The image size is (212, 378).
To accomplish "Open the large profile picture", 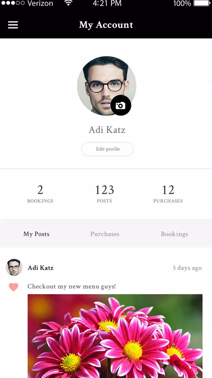I will [x=106, y=86].
